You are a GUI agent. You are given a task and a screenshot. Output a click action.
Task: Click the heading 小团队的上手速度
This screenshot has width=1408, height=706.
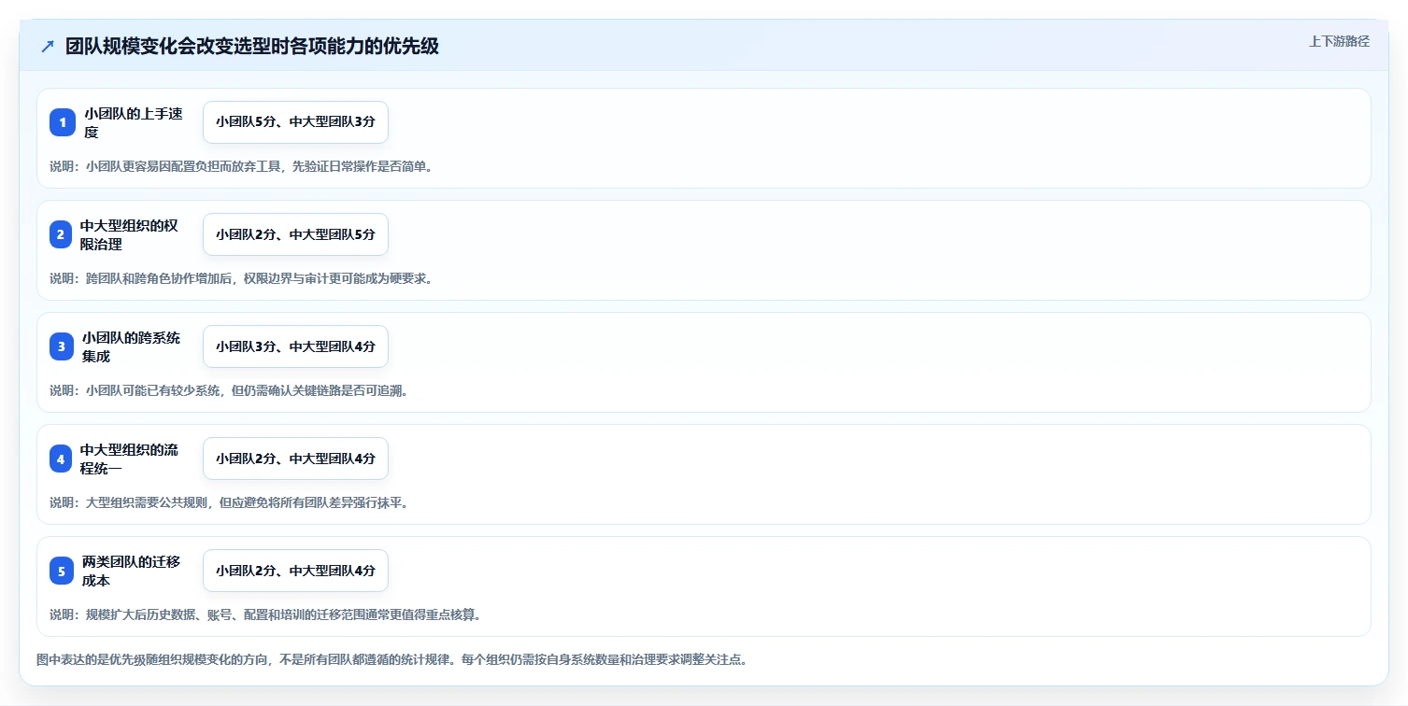(134, 122)
